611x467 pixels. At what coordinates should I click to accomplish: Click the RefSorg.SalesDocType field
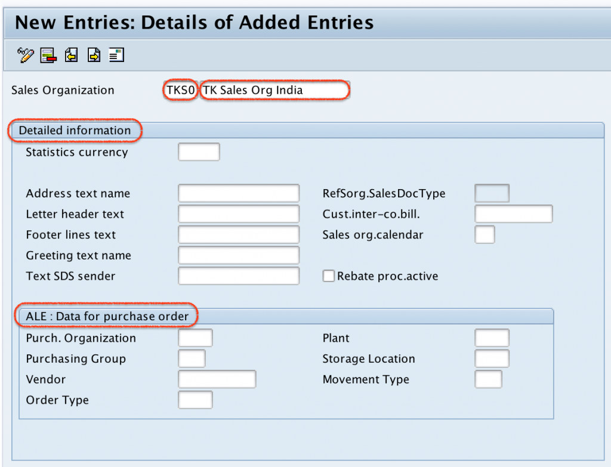coord(491,193)
